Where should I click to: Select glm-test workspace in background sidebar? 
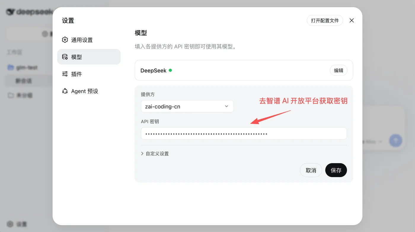click(x=23, y=68)
